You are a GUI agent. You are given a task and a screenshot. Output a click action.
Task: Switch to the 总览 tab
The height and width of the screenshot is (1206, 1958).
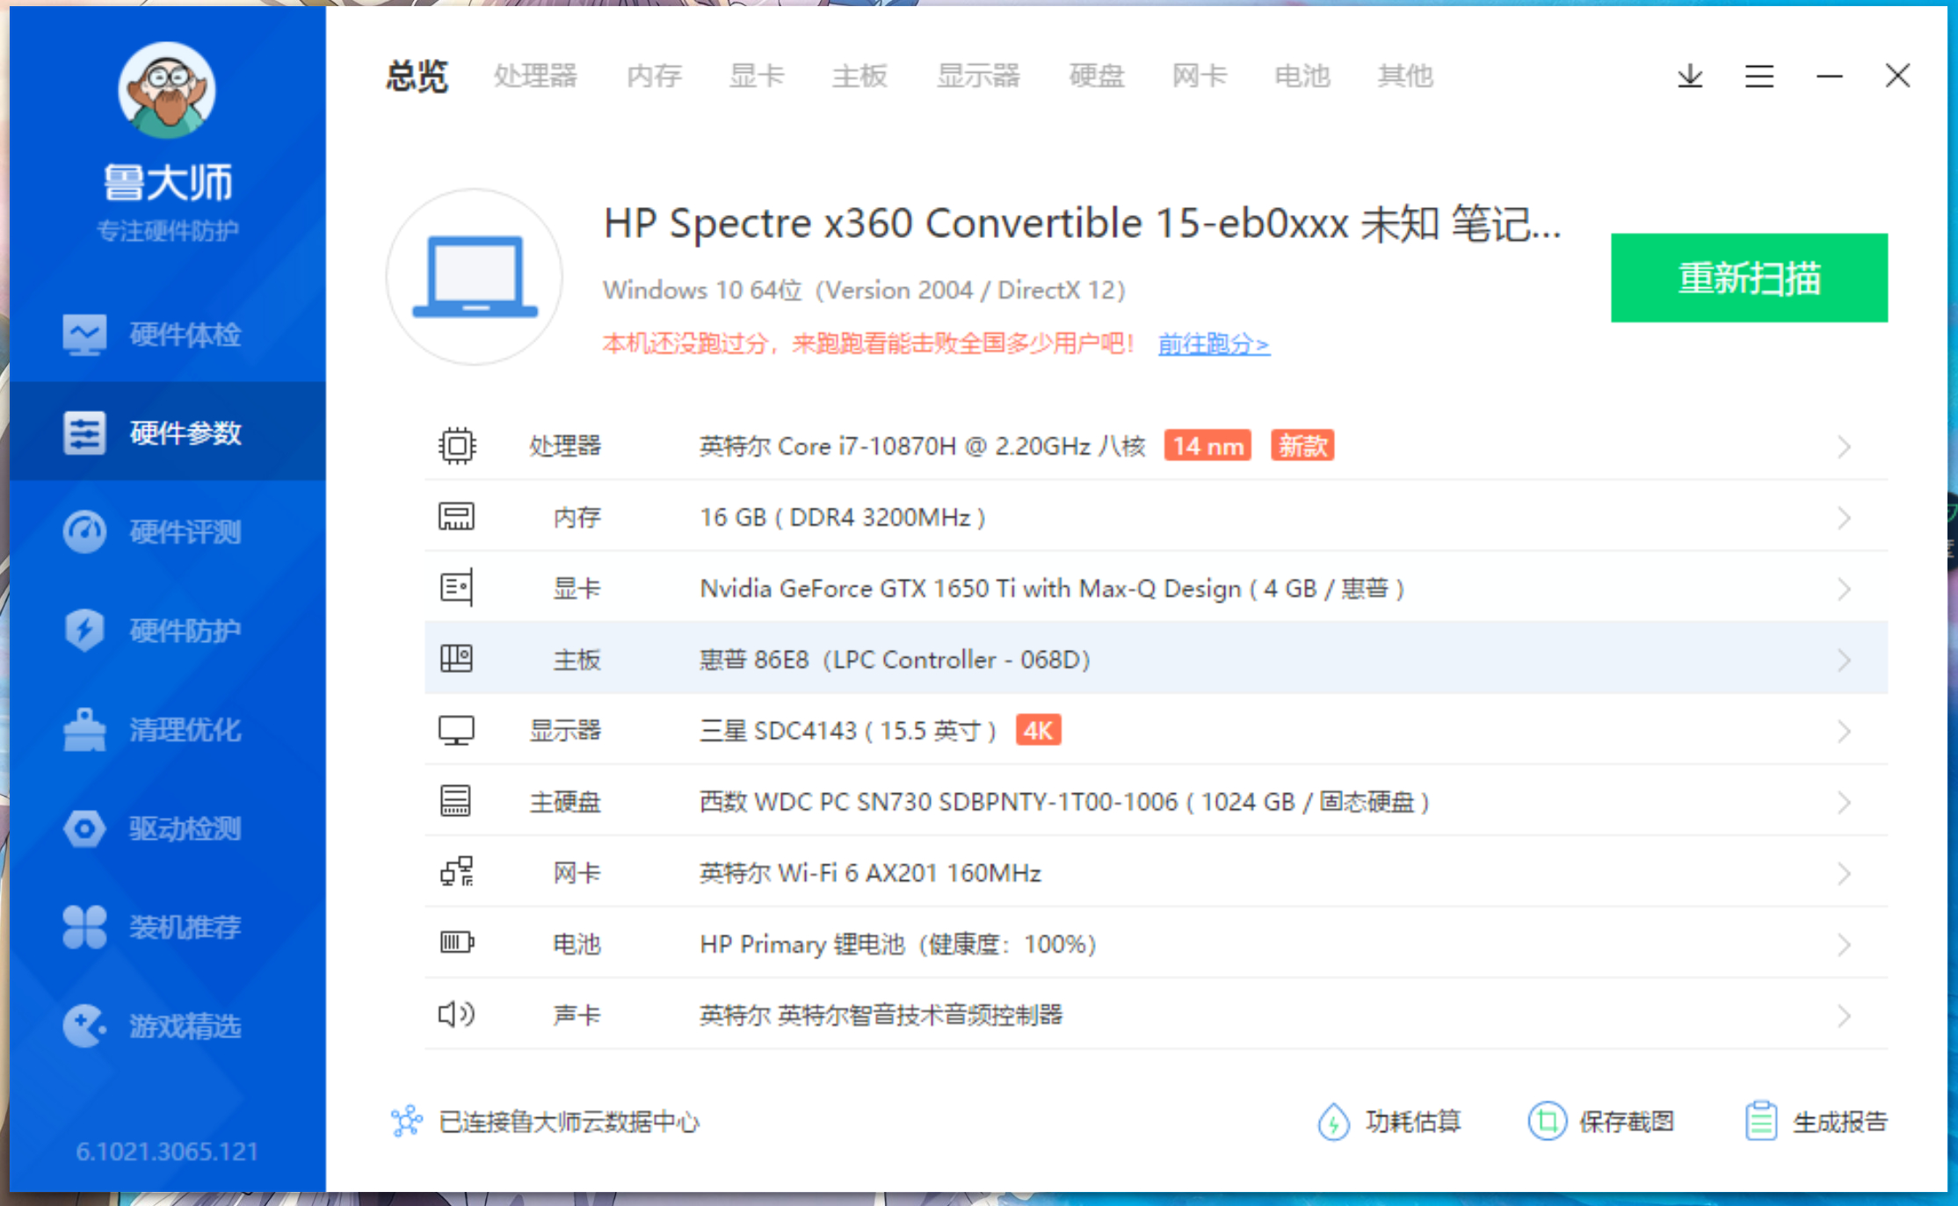point(417,76)
